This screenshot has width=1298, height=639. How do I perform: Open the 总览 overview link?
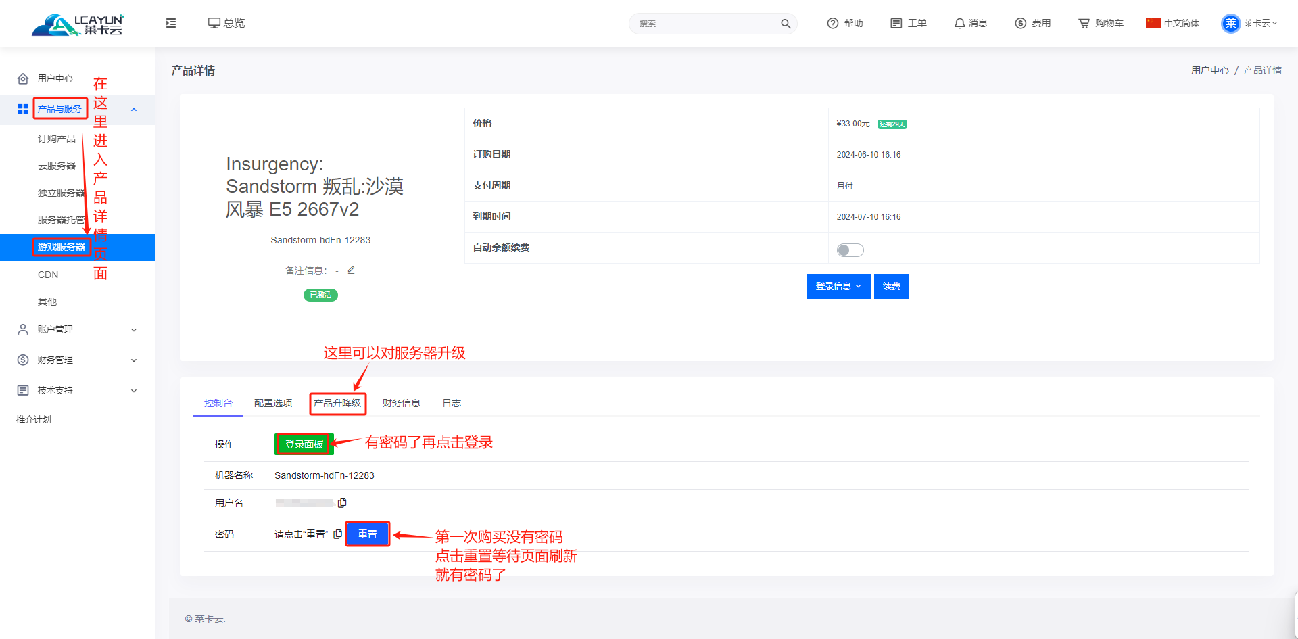point(226,23)
